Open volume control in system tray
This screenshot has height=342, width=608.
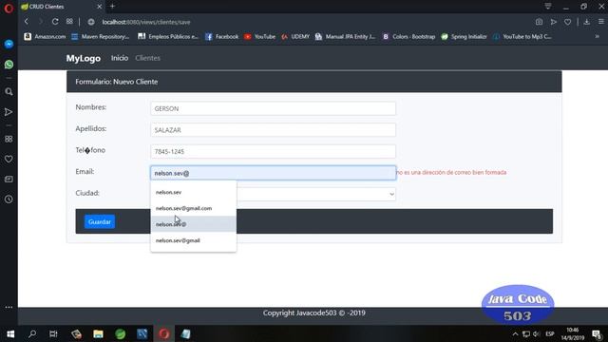click(x=537, y=333)
